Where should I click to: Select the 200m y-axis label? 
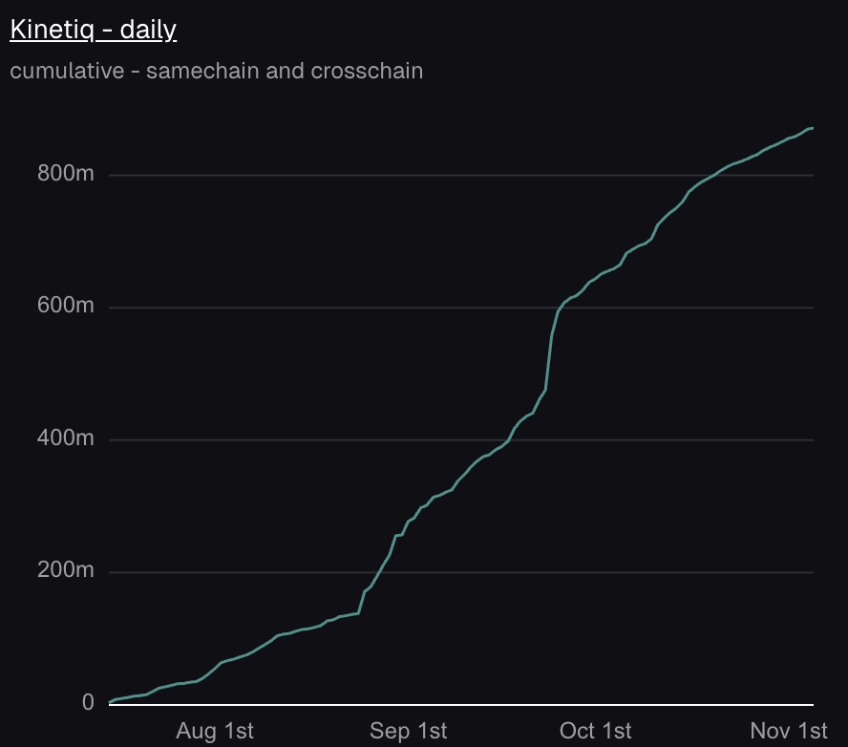(x=67, y=570)
